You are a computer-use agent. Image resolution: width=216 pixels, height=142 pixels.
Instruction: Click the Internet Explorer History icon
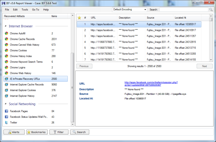pyautogui.click(x=6, y=96)
